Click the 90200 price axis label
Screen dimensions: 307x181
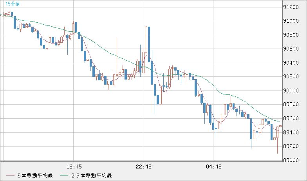[x=291, y=77]
